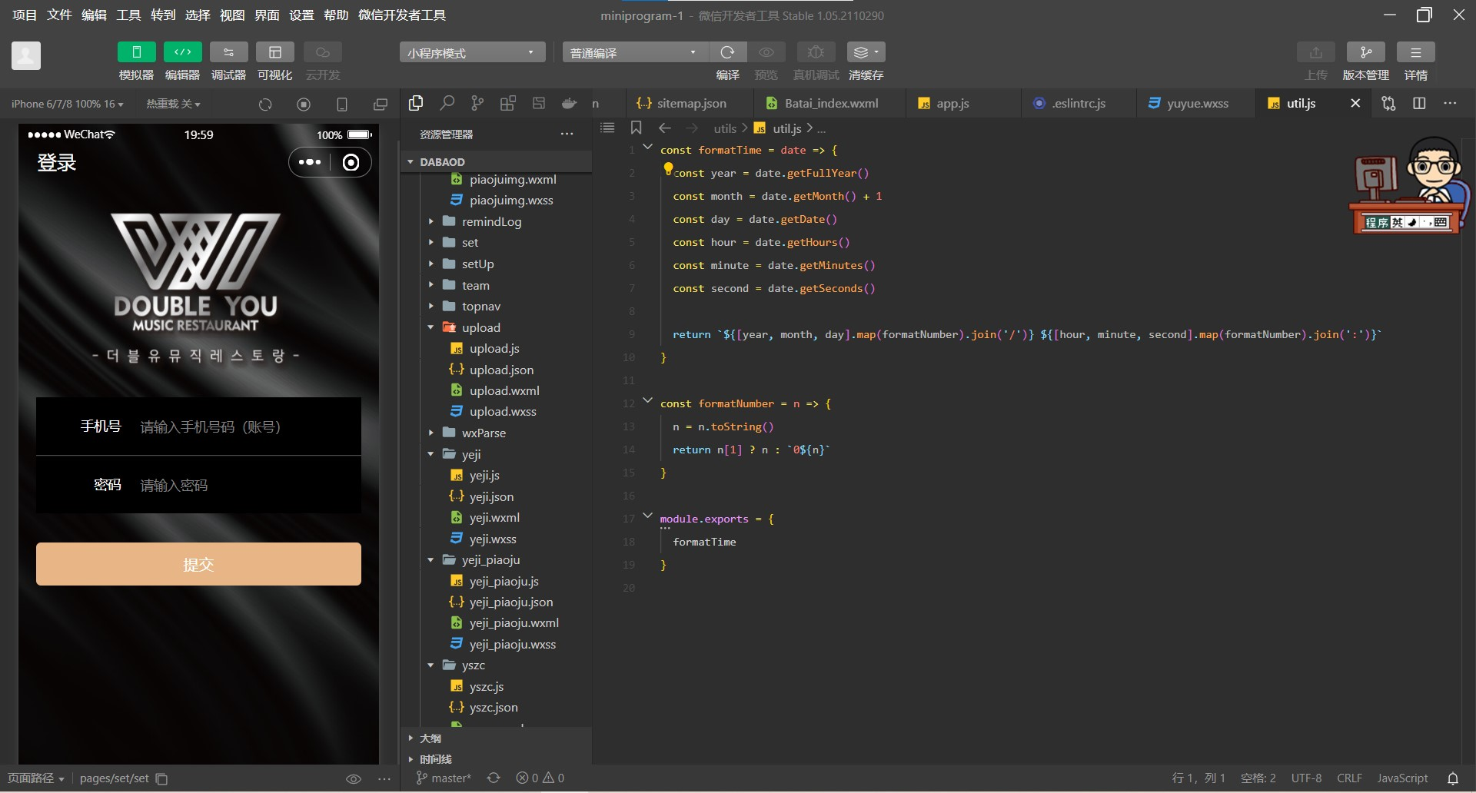Close the util.js tab
The width and height of the screenshot is (1476, 793).
[1355, 103]
